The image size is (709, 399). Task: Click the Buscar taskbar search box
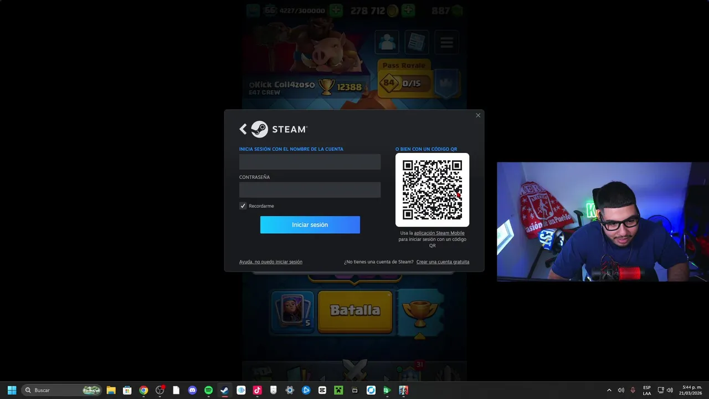(x=62, y=390)
